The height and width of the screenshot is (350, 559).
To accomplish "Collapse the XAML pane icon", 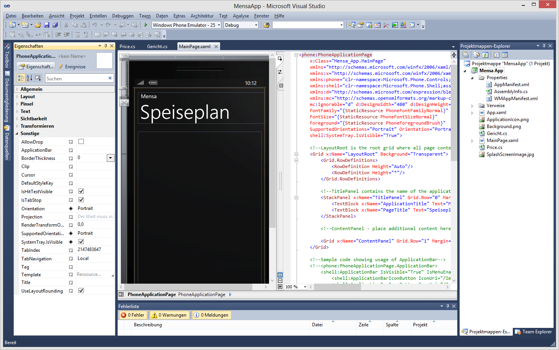I will (280, 287).
